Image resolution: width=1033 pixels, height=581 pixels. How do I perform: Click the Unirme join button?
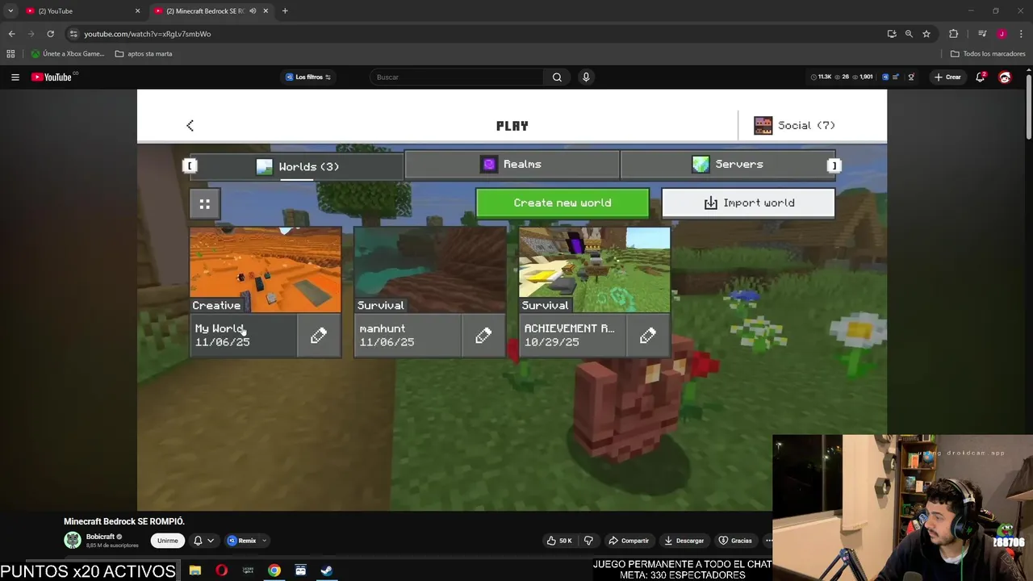coord(168,541)
